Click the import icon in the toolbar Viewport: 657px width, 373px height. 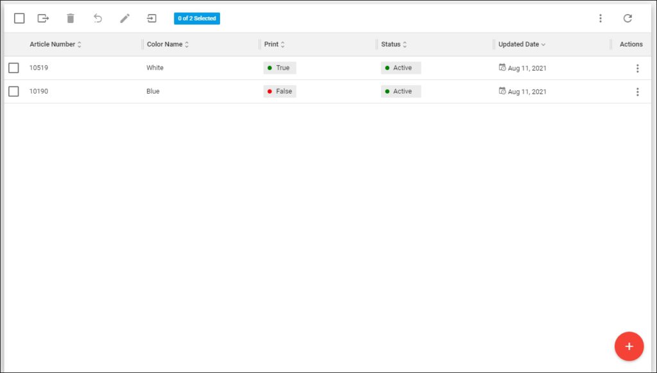pos(151,19)
